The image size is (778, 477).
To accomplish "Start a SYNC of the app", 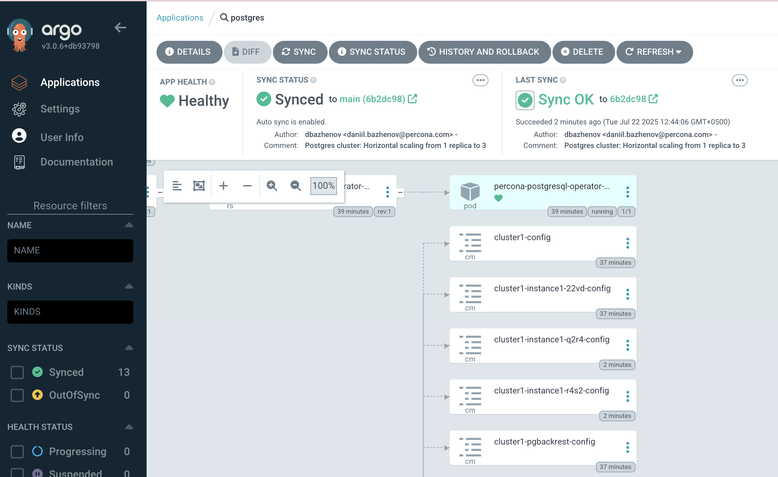I will tap(300, 52).
